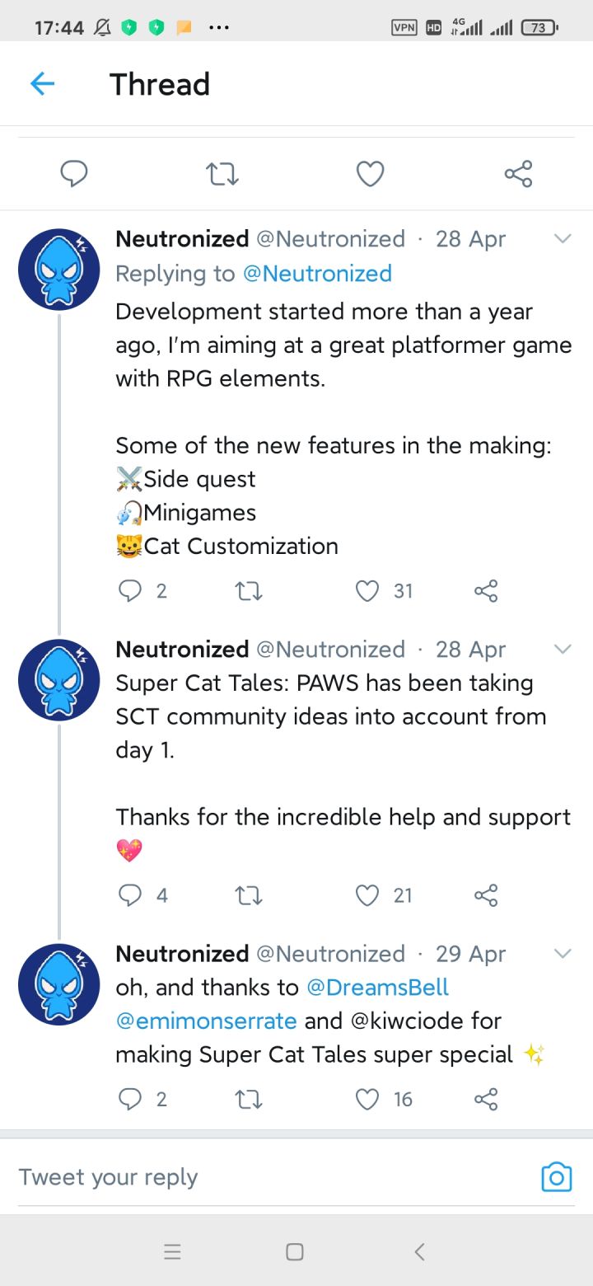Screen dimensions: 593x1286
Task: Open camera to attach a photo
Action: (x=556, y=1177)
